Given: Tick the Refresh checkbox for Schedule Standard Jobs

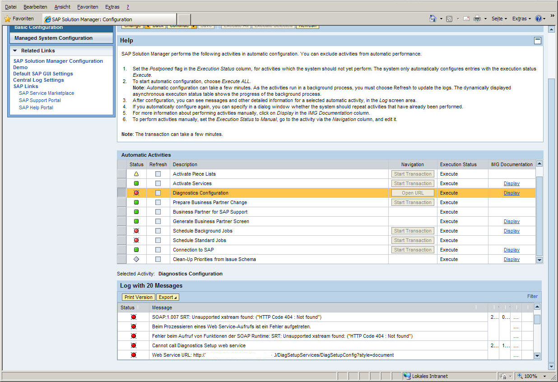Looking at the screenshot, I should (x=158, y=240).
